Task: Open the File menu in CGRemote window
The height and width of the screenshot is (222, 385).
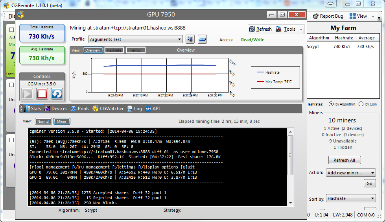Action: point(11,16)
